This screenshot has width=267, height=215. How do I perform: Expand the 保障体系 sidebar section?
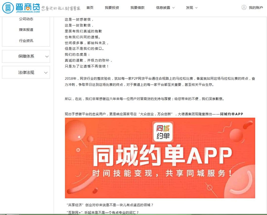pos(26,56)
